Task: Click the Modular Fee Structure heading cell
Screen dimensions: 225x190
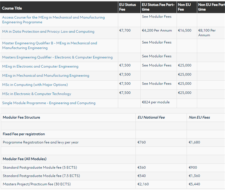Action: 21,117
